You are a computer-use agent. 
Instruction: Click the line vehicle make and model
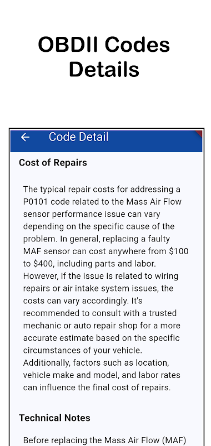pos(102,375)
